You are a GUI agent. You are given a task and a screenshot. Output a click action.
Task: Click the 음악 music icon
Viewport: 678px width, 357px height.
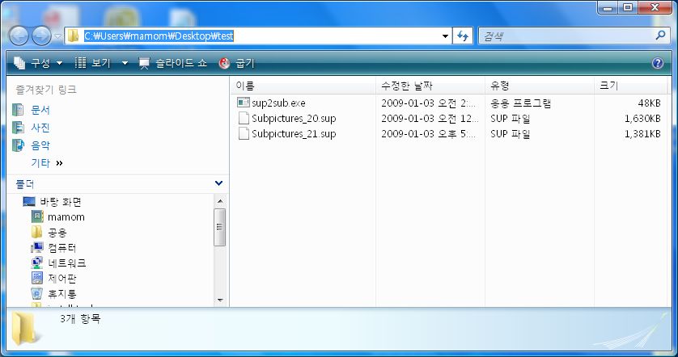pos(18,145)
